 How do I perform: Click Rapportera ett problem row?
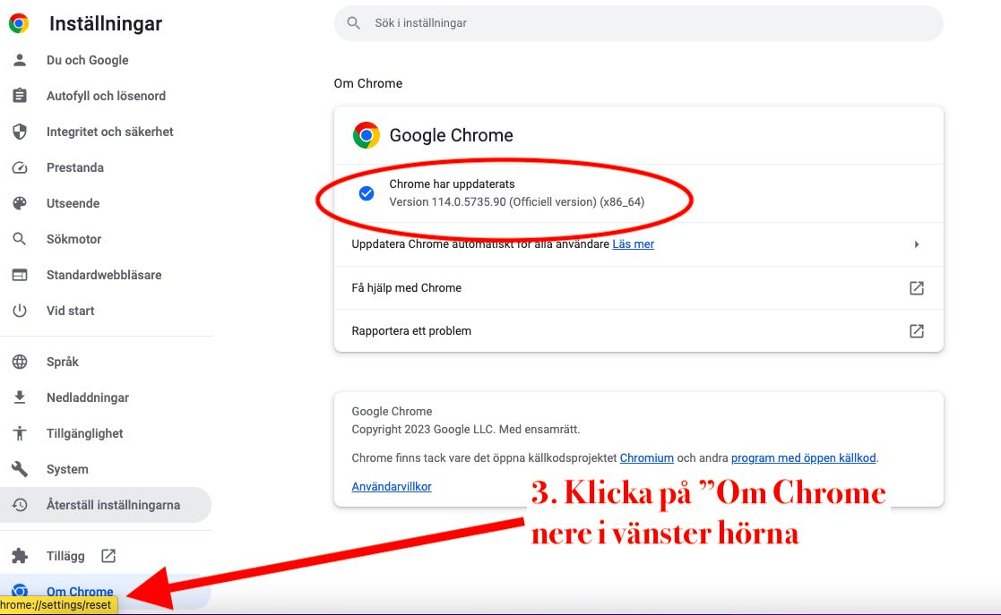tap(638, 330)
